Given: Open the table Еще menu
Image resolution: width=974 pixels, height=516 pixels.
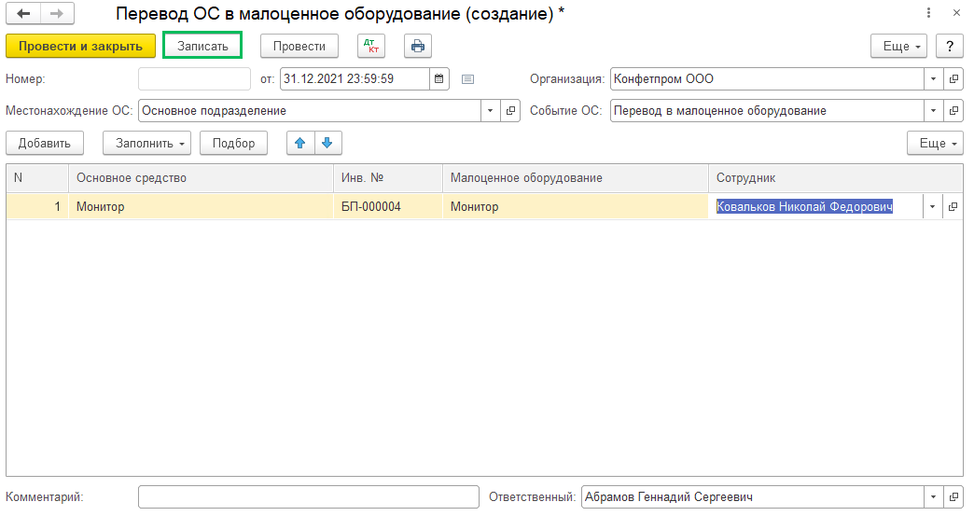Looking at the screenshot, I should (x=935, y=143).
